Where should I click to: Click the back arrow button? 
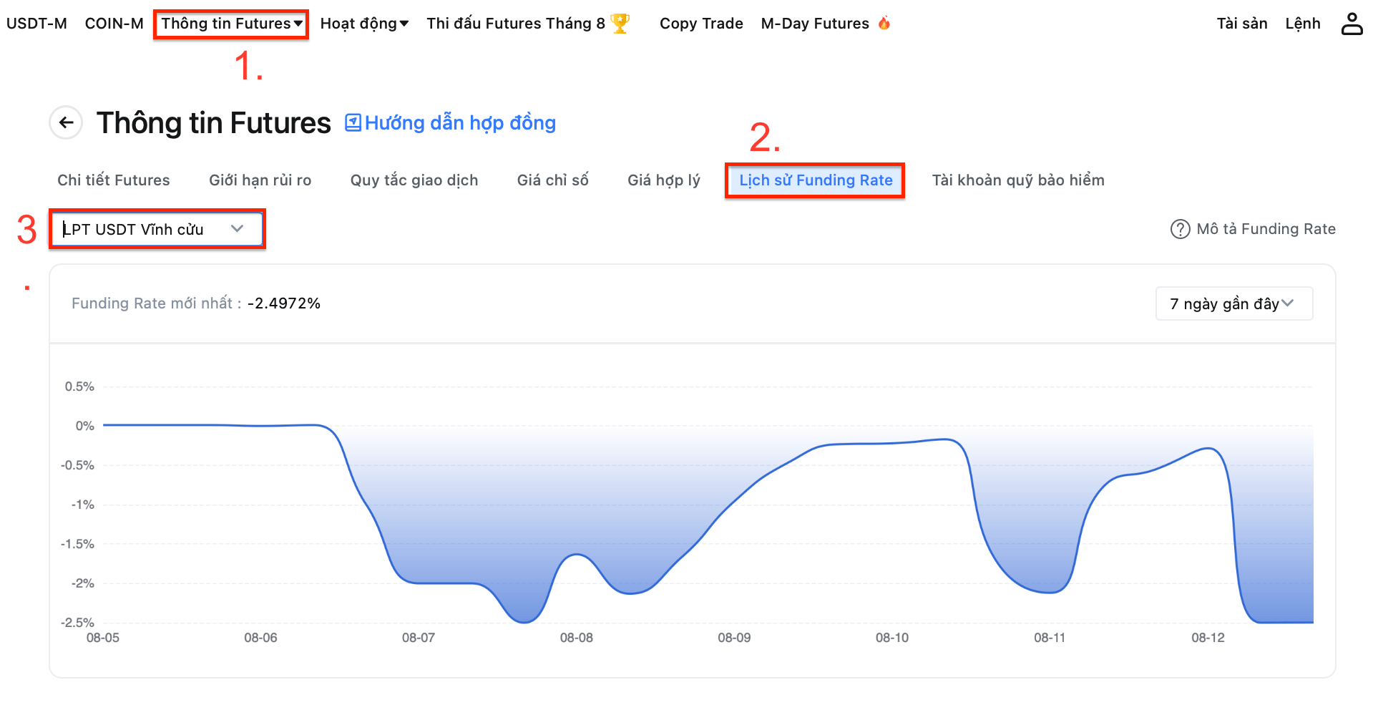click(66, 122)
